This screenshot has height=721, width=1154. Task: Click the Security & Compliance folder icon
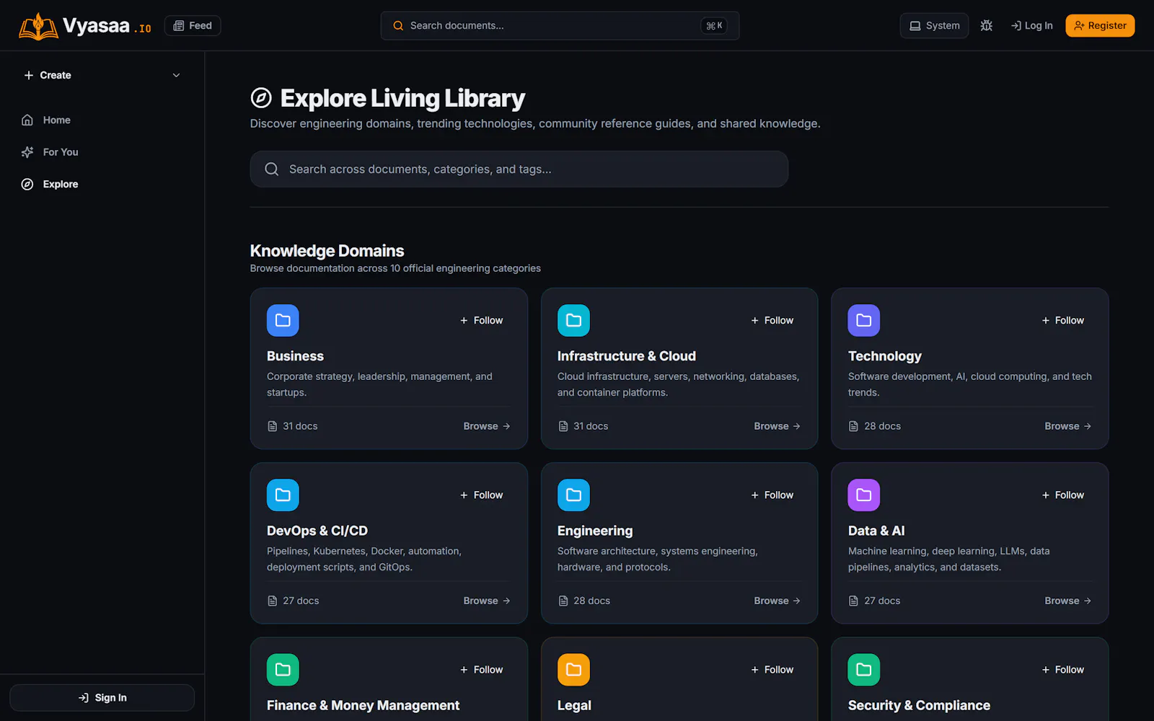pos(864,670)
